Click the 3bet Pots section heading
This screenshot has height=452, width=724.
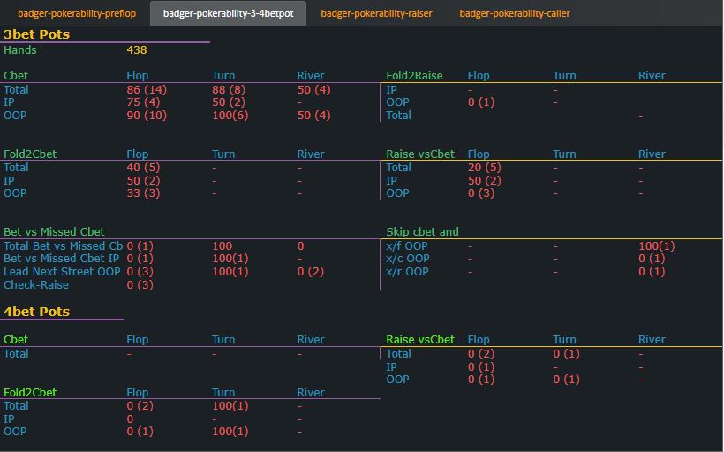pyautogui.click(x=36, y=34)
